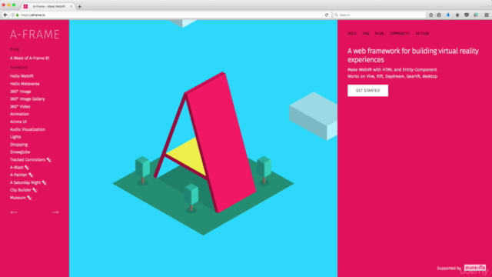Open the Tracked Controllers example
492x277 pixels.
coord(31,159)
